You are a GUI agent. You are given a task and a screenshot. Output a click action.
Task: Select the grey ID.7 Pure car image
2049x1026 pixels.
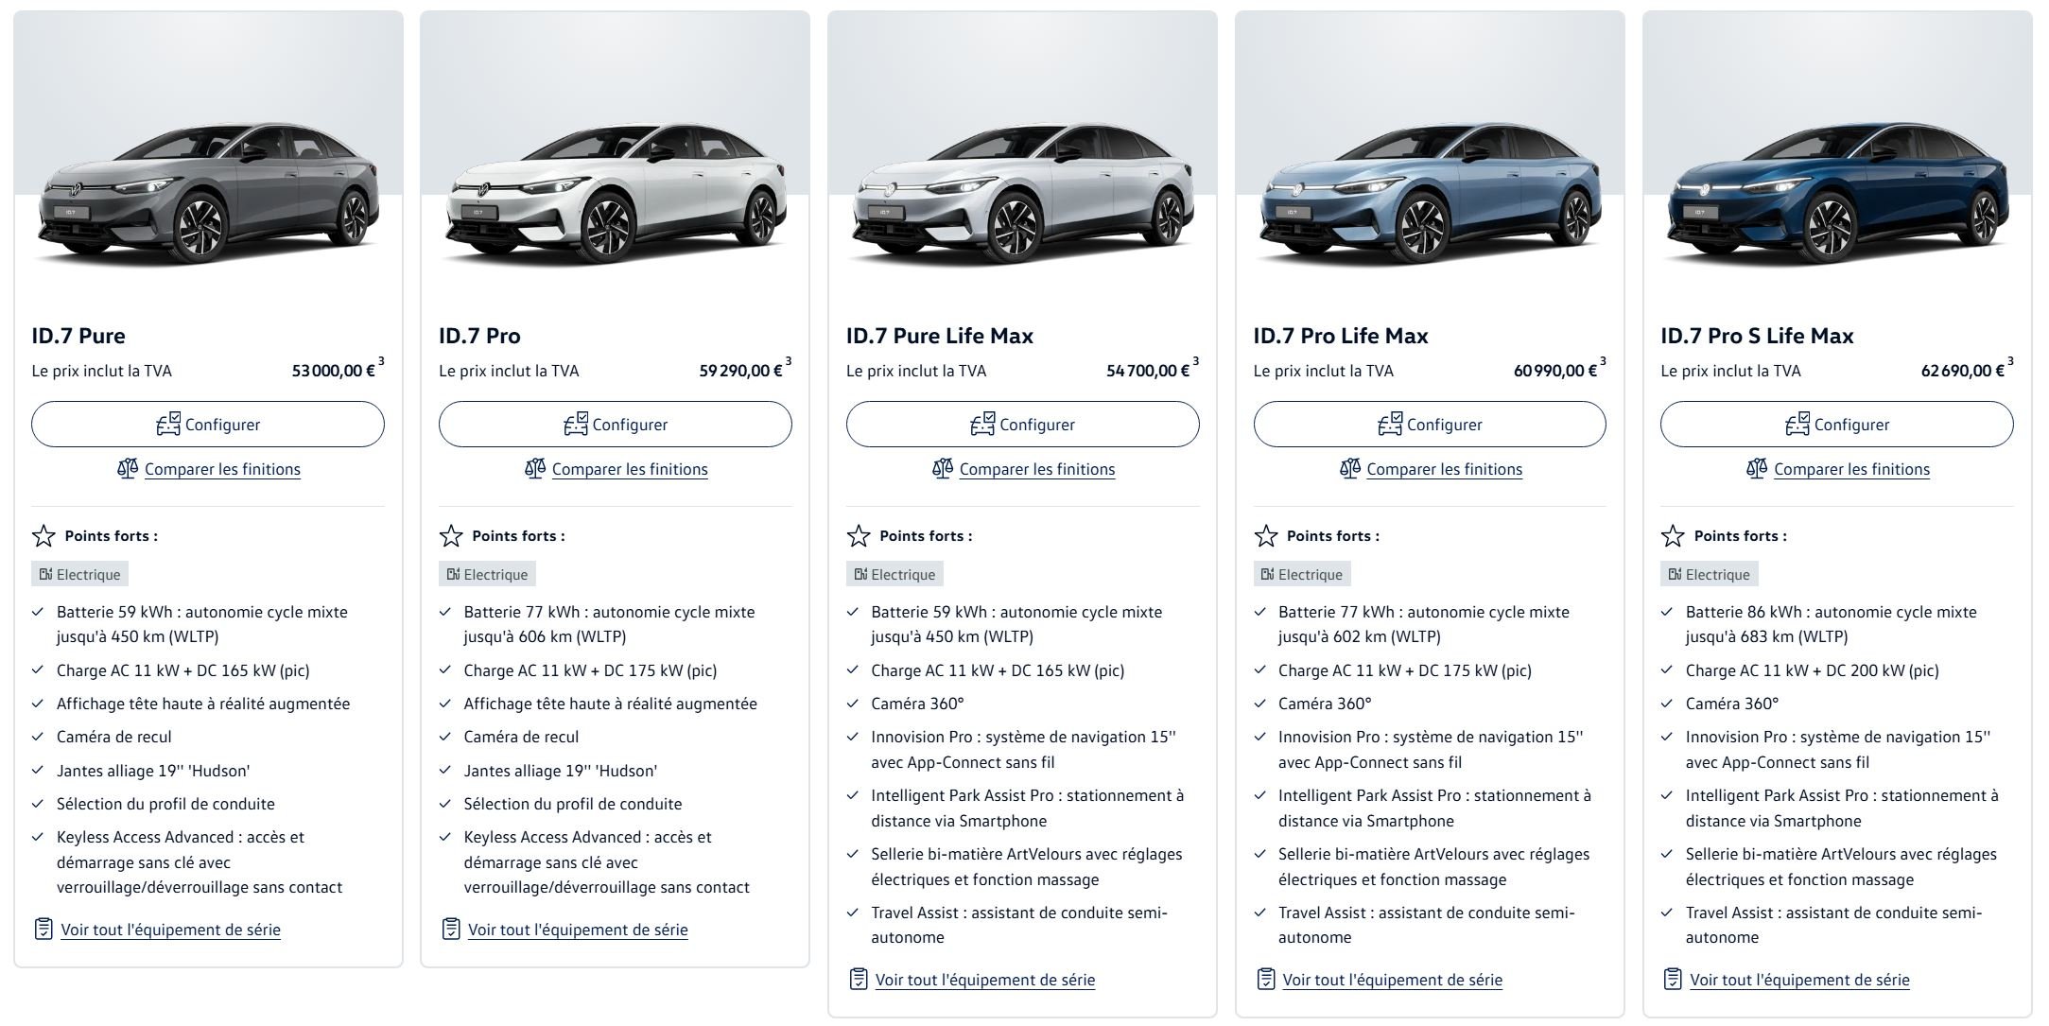[208, 194]
